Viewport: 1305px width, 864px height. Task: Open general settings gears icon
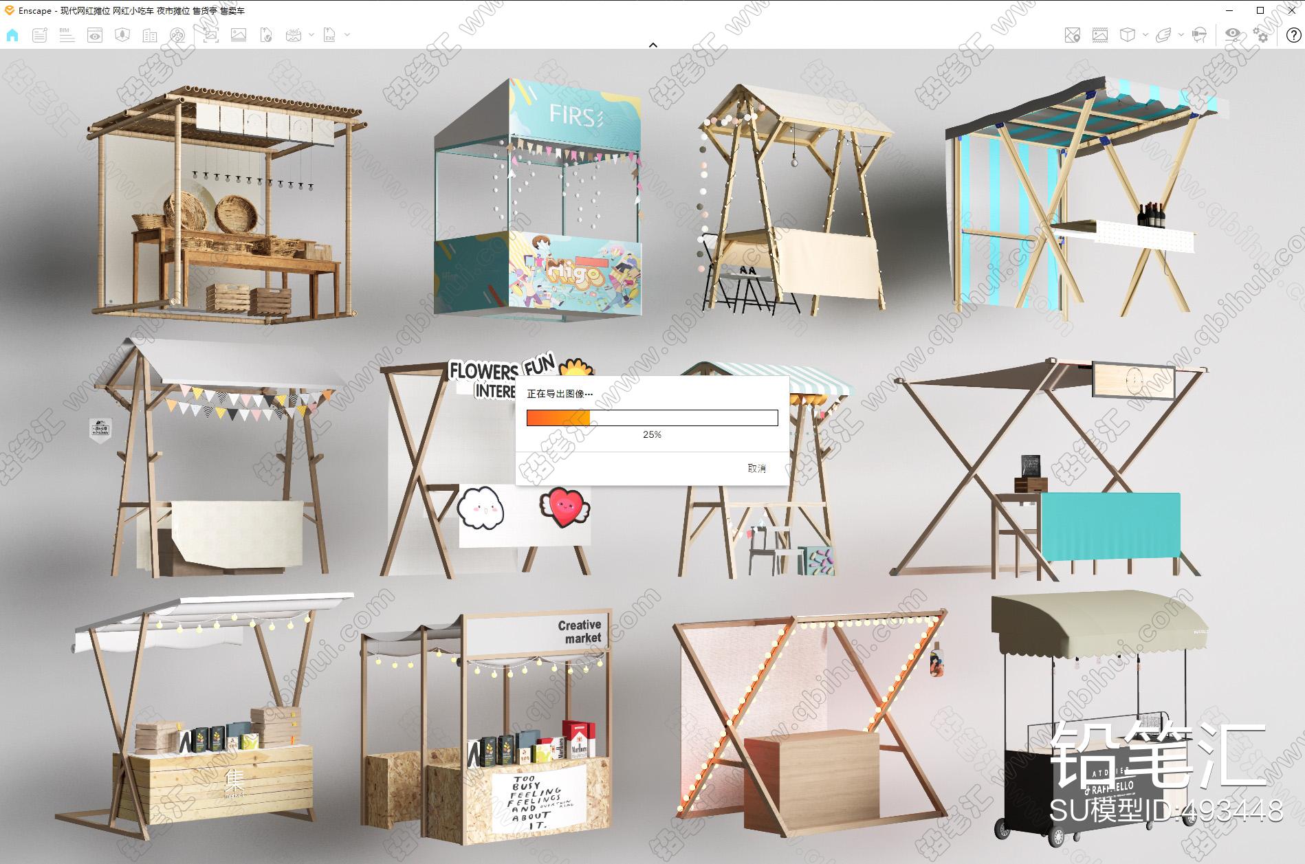click(1260, 35)
